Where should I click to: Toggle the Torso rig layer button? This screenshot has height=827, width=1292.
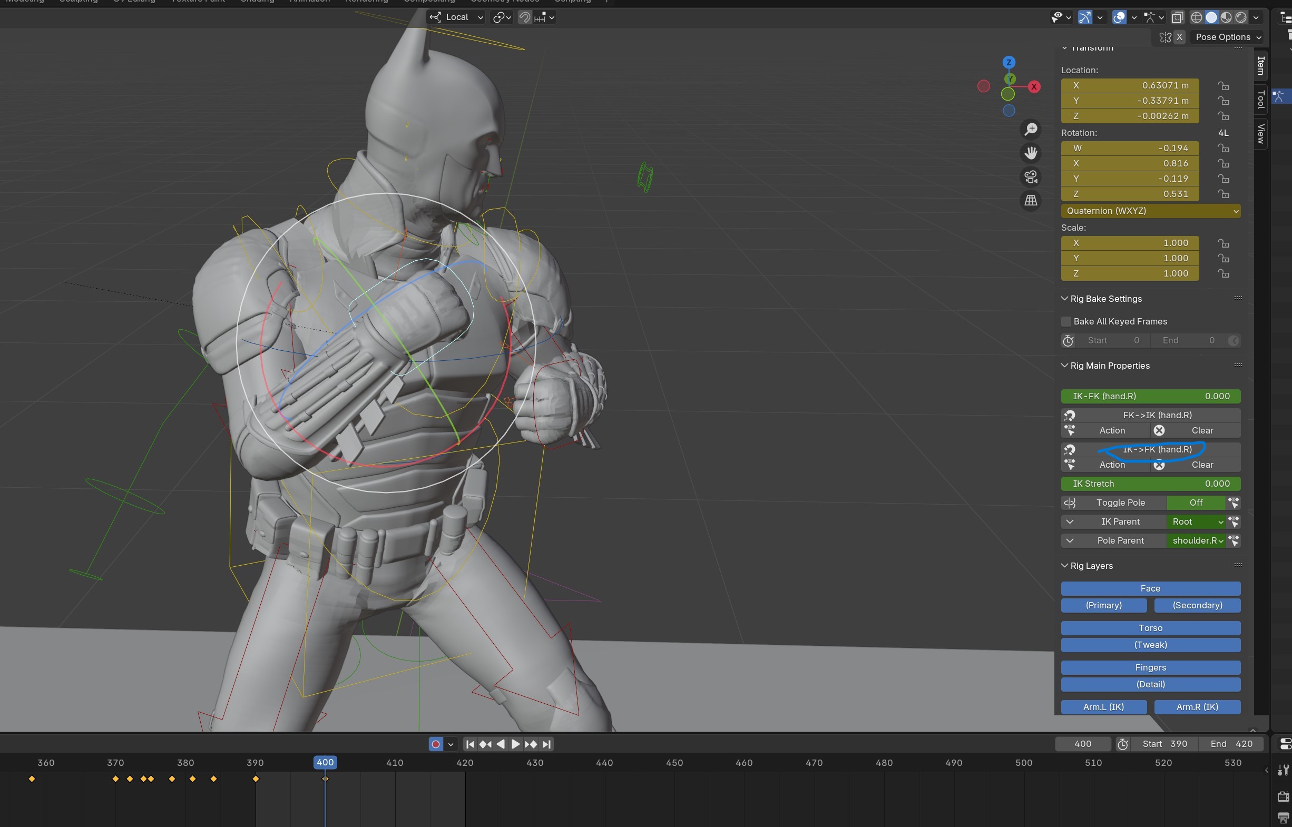point(1150,628)
